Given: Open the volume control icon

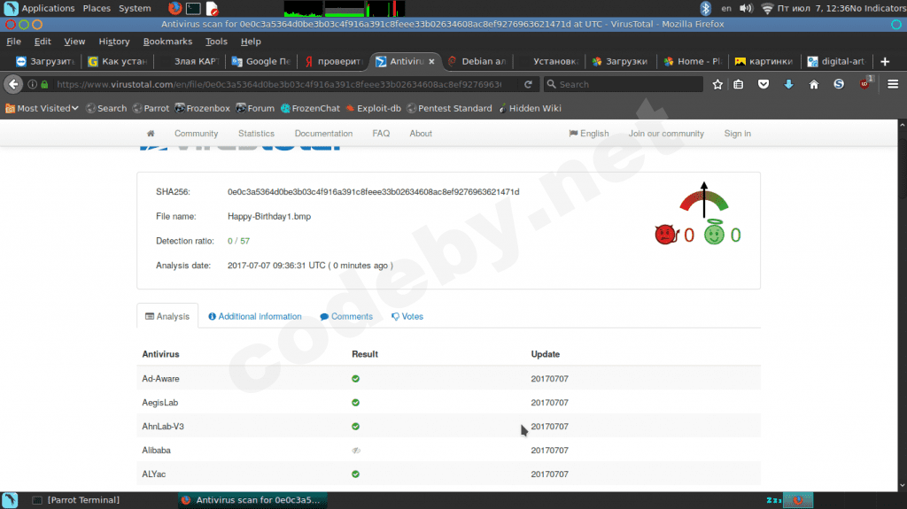Looking at the screenshot, I should coord(746,8).
